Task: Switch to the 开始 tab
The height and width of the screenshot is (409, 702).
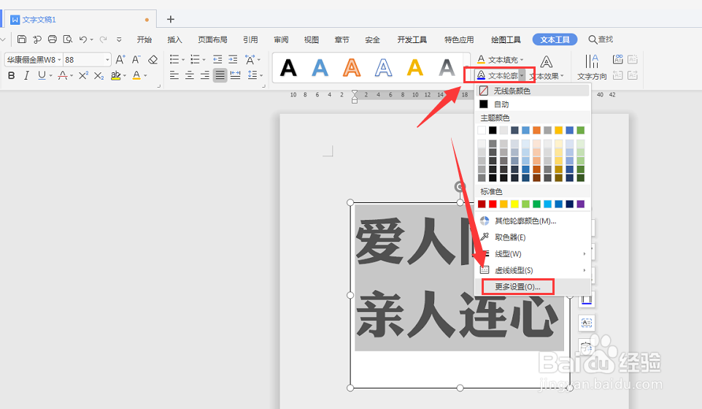Action: 144,39
